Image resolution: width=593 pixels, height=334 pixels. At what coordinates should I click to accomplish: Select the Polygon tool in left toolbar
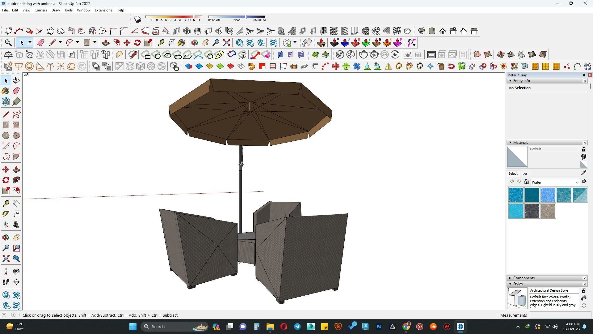point(16,135)
